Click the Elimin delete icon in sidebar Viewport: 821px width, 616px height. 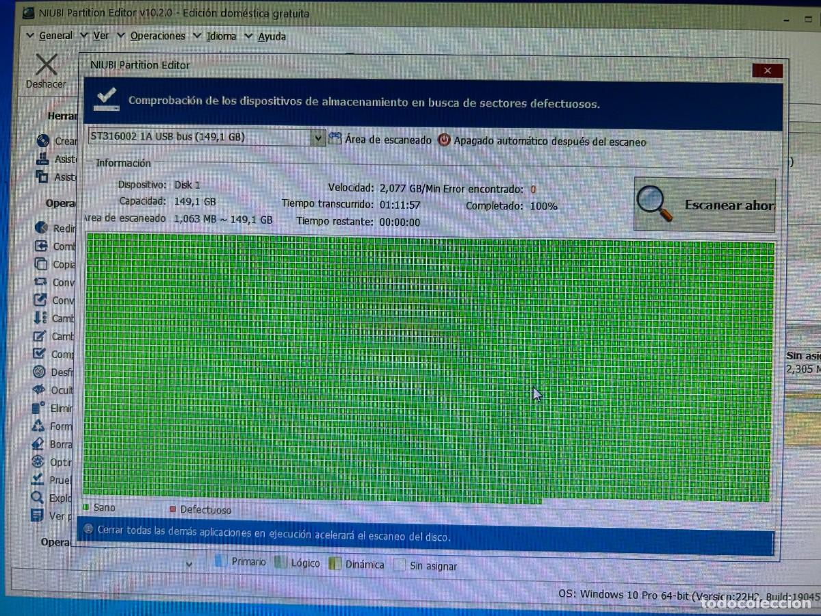[39, 408]
